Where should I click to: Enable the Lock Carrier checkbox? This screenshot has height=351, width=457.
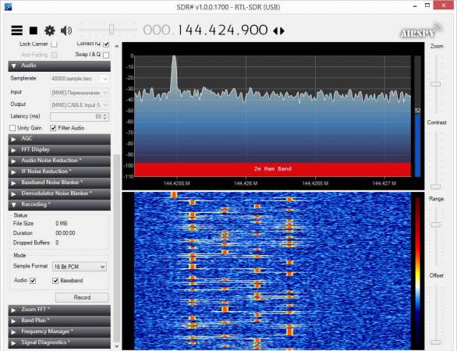point(54,44)
